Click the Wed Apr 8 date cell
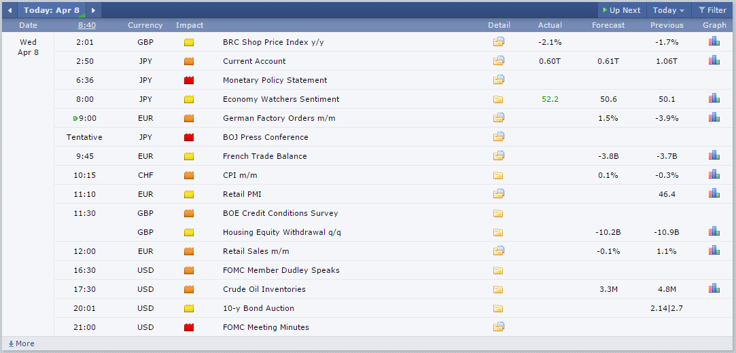736x353 pixels. [28, 48]
